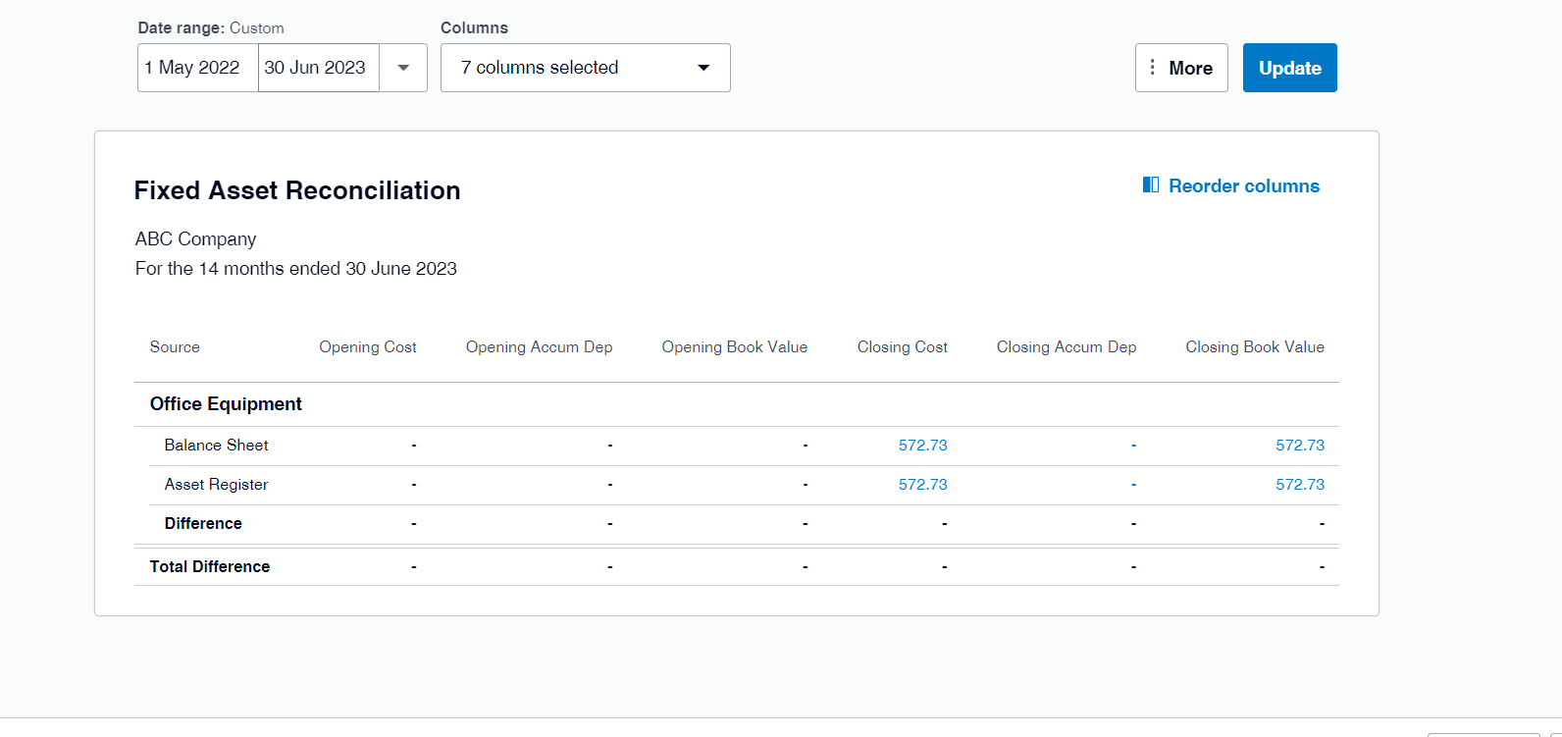
Task: Open Balance Sheet Closing Book Value amount
Action: point(1299,446)
